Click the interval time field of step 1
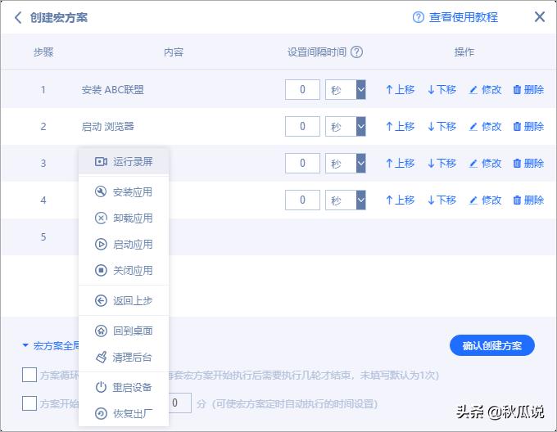557x432 pixels. pos(302,90)
